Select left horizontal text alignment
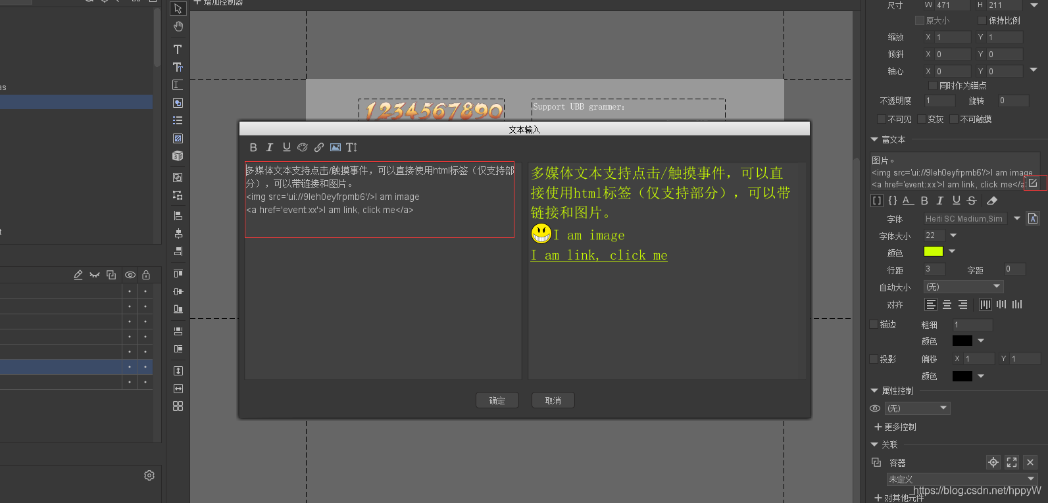1048x503 pixels. tap(931, 304)
